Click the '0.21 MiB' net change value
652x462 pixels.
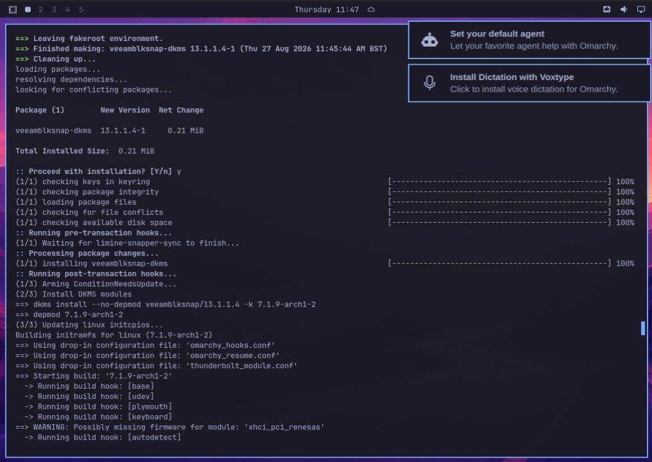[x=185, y=130]
